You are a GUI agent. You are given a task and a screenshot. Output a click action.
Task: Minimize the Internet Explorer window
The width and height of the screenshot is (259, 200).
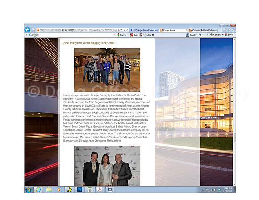click(x=222, y=25)
